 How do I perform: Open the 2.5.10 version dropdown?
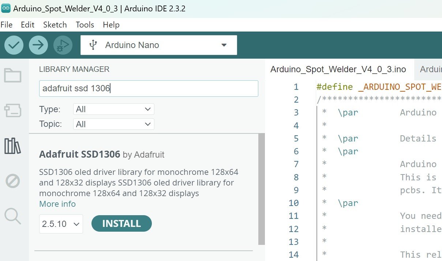click(61, 224)
